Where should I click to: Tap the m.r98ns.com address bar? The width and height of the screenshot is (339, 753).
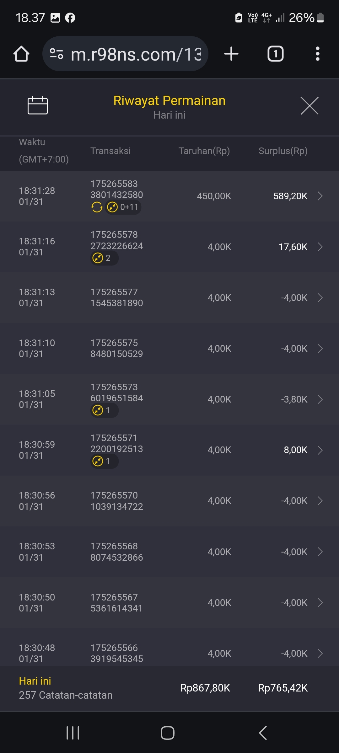136,54
